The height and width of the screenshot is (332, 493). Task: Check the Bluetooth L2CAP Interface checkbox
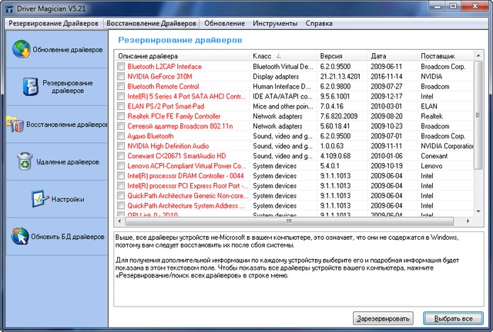click(x=120, y=67)
